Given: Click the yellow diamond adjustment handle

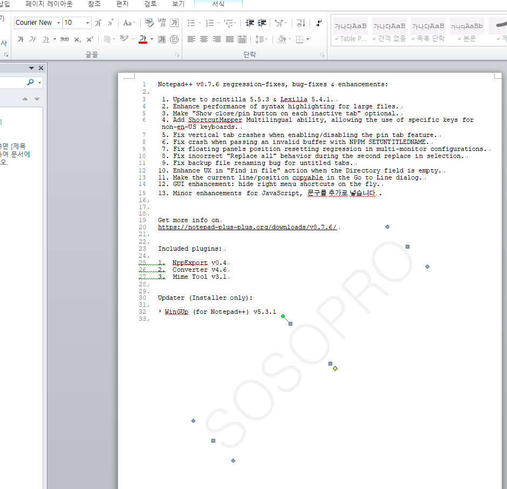Looking at the screenshot, I should [335, 368].
